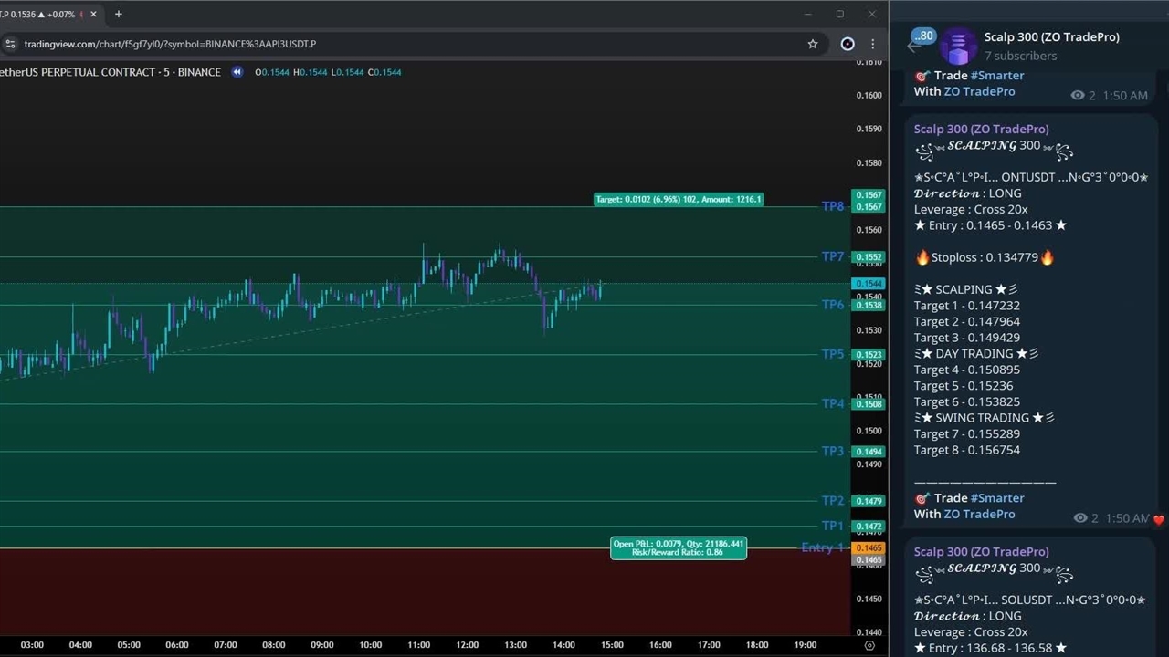The height and width of the screenshot is (657, 1169).
Task: Click the tradingview.com address bar URL
Action: coord(170,44)
